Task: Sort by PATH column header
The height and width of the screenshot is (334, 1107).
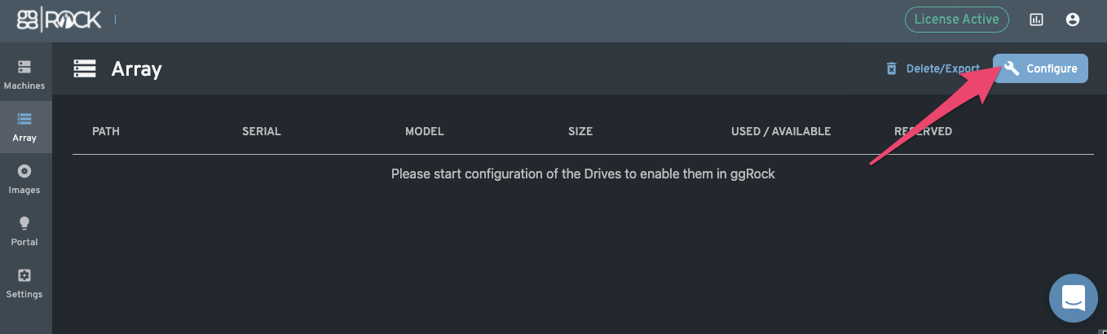Action: pyautogui.click(x=106, y=131)
